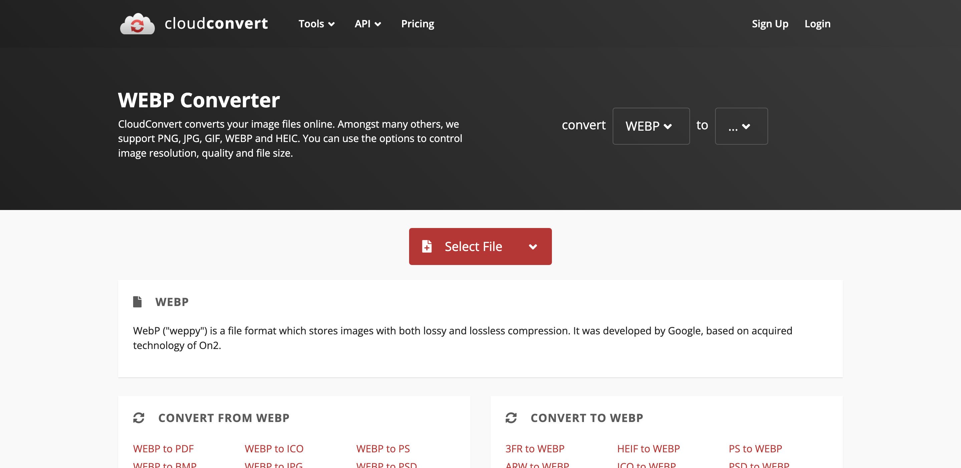The image size is (961, 468).
Task: Go to the Pricing page
Action: 417,24
